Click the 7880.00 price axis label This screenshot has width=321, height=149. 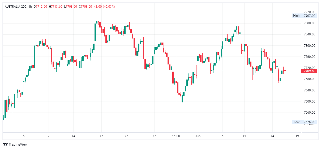coord(310,23)
